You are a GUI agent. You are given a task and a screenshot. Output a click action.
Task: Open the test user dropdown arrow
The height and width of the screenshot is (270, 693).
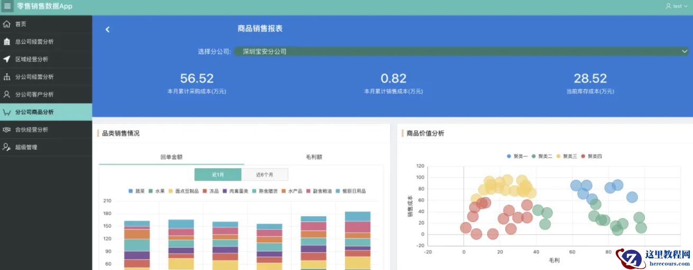(687, 6)
